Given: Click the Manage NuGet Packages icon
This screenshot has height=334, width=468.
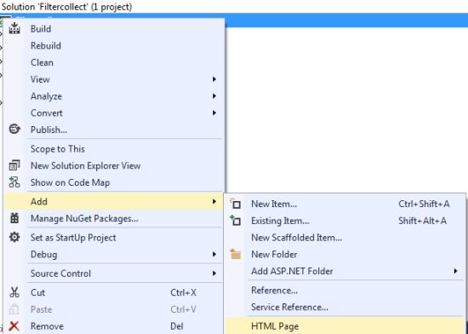Looking at the screenshot, I should pos(14,218).
